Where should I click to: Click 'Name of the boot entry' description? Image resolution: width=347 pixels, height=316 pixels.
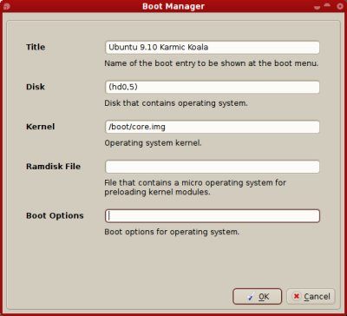pyautogui.click(x=212, y=63)
